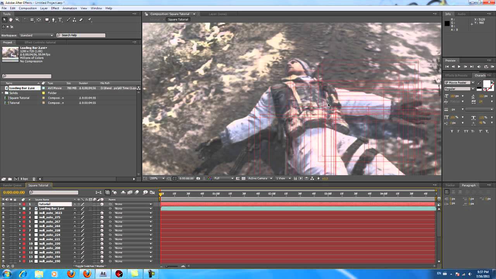Toggle Draft 3D in timeline toolbar

[115, 193]
